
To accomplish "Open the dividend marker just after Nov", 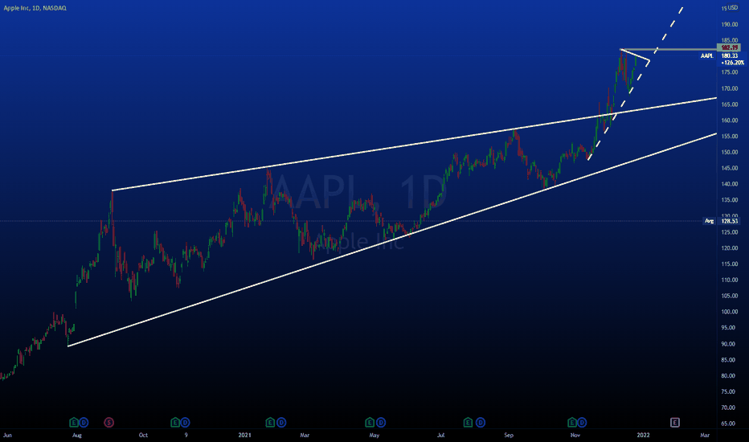I will click(582, 423).
